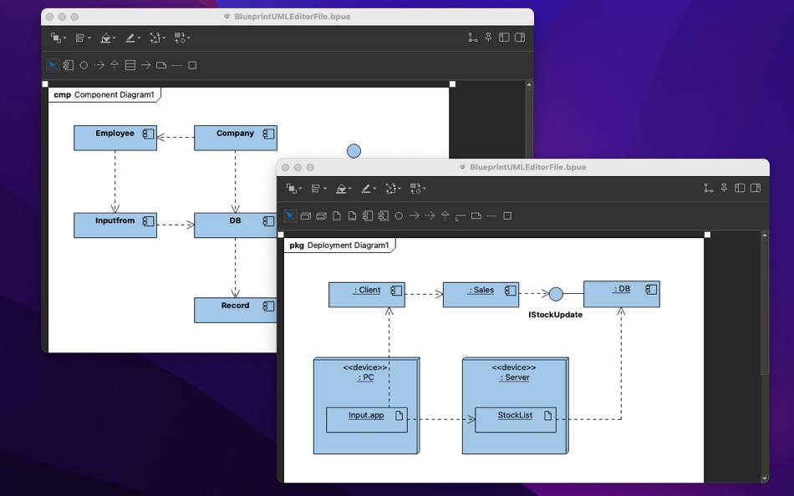This screenshot has width=794, height=496.
Task: Pick the Note shape tool in Component Diagram window
Action: (x=161, y=65)
